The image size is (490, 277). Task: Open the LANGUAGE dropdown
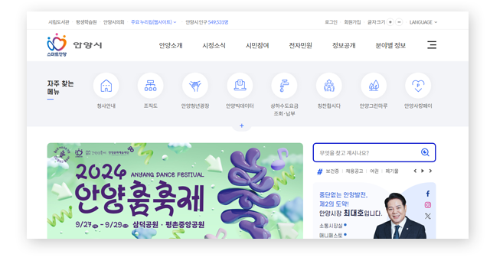click(423, 22)
